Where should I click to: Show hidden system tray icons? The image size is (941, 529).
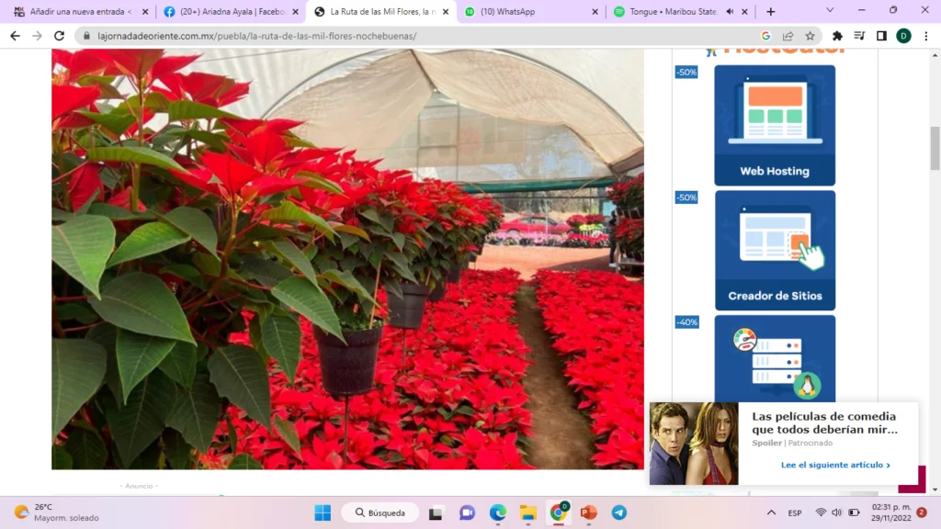pyautogui.click(x=771, y=512)
